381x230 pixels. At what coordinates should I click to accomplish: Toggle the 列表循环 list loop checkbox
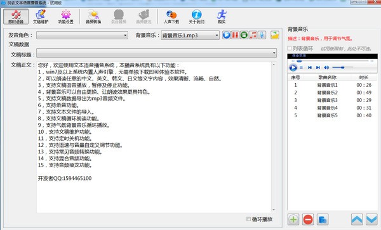(x=290, y=48)
